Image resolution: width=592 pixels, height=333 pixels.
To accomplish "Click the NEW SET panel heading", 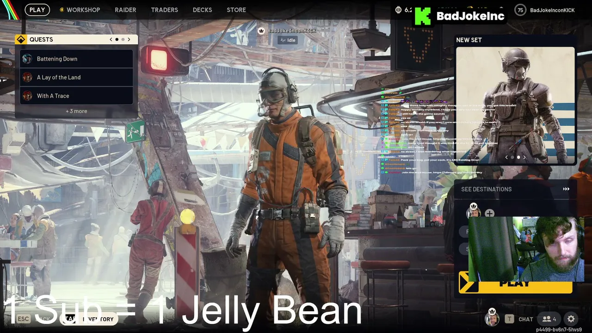I will click(469, 40).
